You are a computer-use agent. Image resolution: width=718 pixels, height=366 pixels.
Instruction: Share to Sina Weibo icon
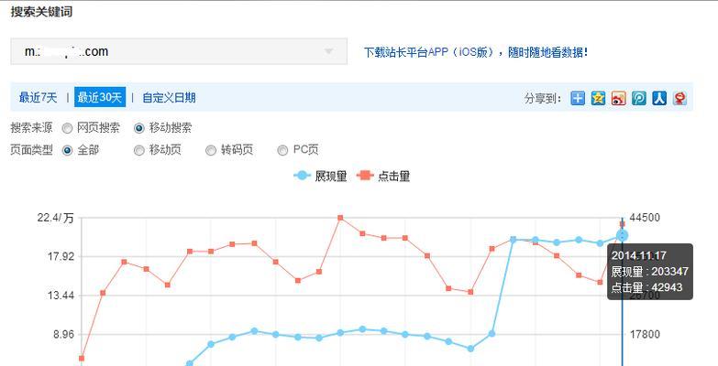click(x=618, y=98)
